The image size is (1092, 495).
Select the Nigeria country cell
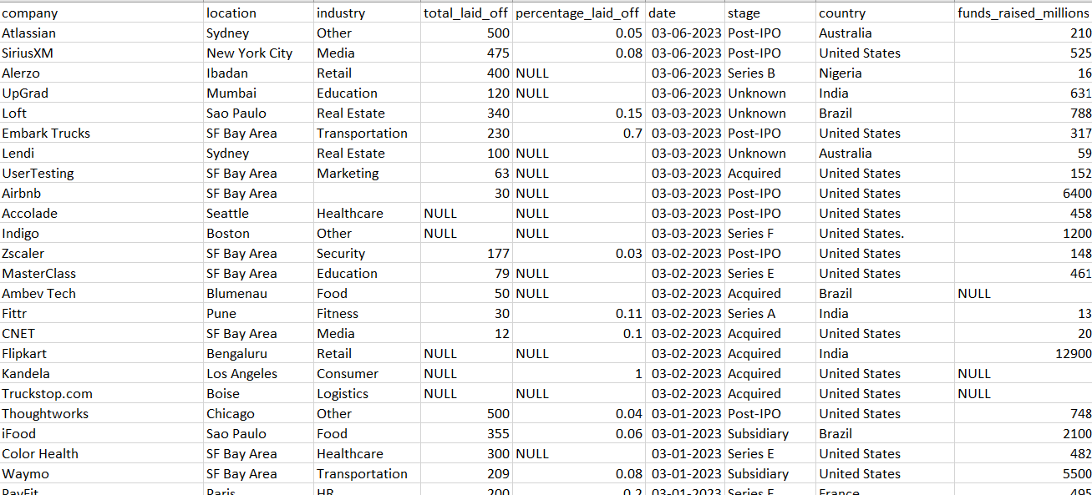point(886,73)
